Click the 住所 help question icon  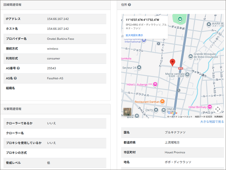(129, 5)
